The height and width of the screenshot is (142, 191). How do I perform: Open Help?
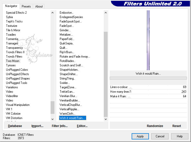pyautogui.click(x=180, y=136)
